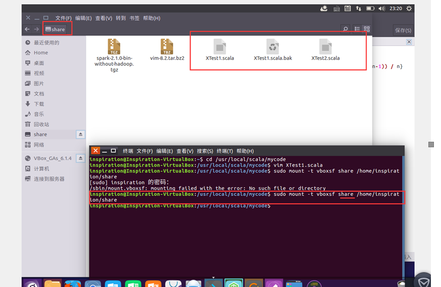
Task: Switch file manager to list view
Action: tap(357, 29)
